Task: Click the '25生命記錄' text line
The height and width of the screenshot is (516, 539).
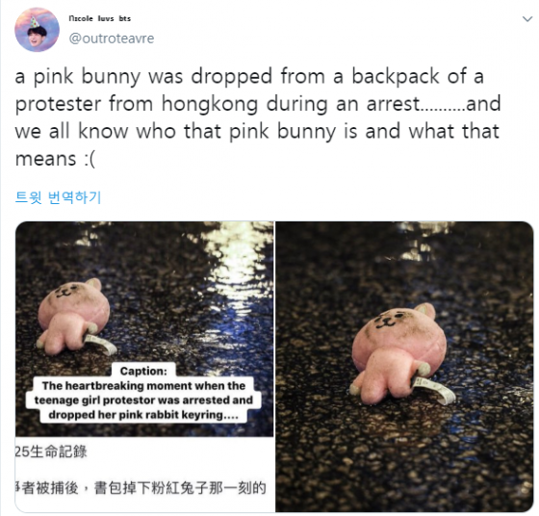Action: [x=51, y=451]
